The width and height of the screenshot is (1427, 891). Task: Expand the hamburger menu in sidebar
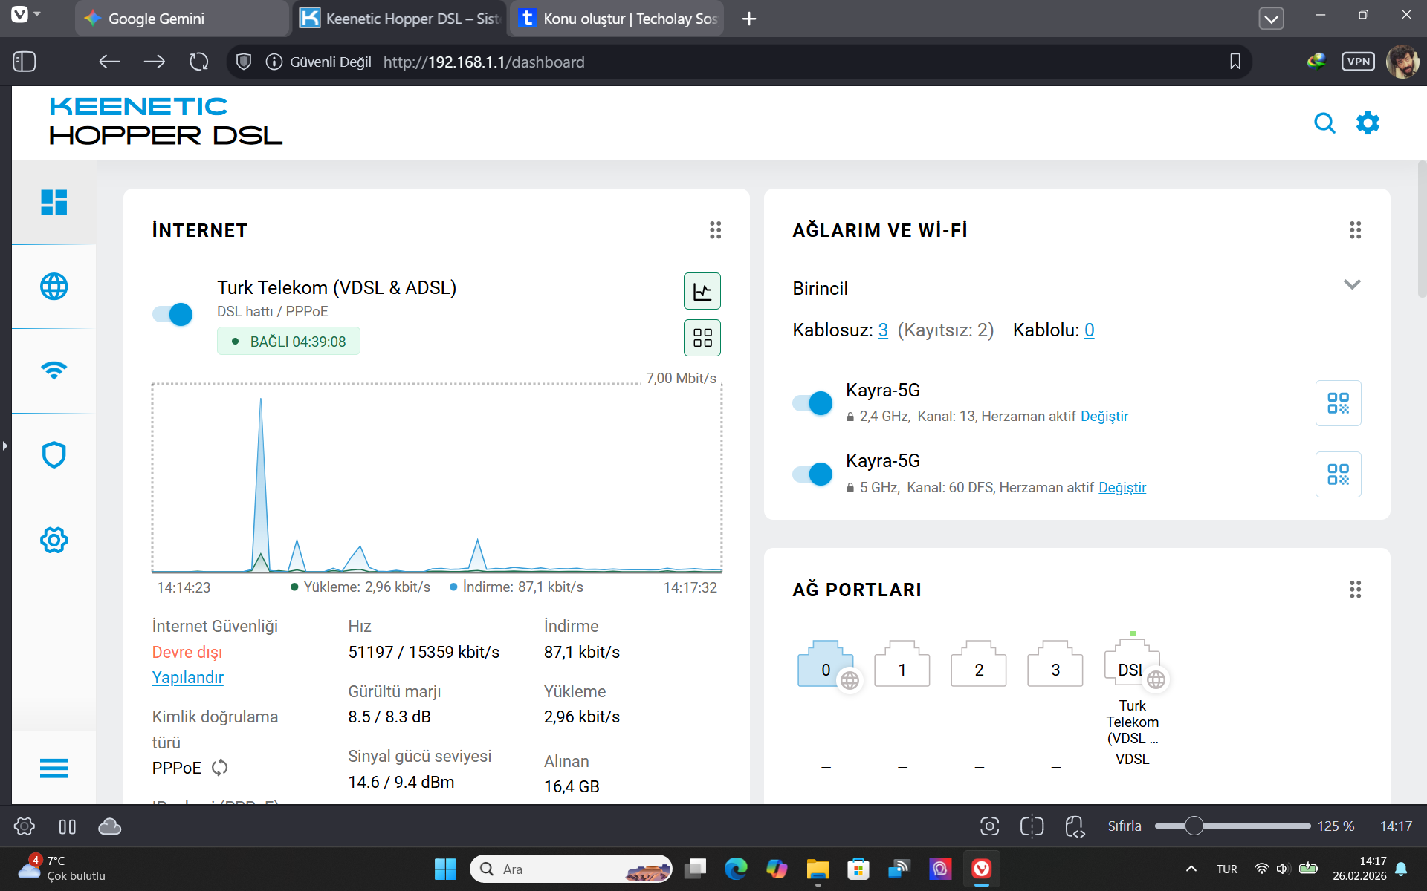(x=54, y=768)
